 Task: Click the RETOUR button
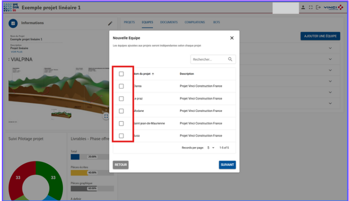coord(121,165)
